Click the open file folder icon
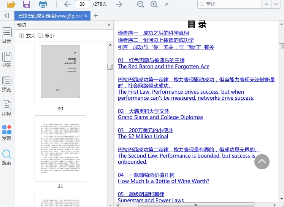 (x=11, y=4)
